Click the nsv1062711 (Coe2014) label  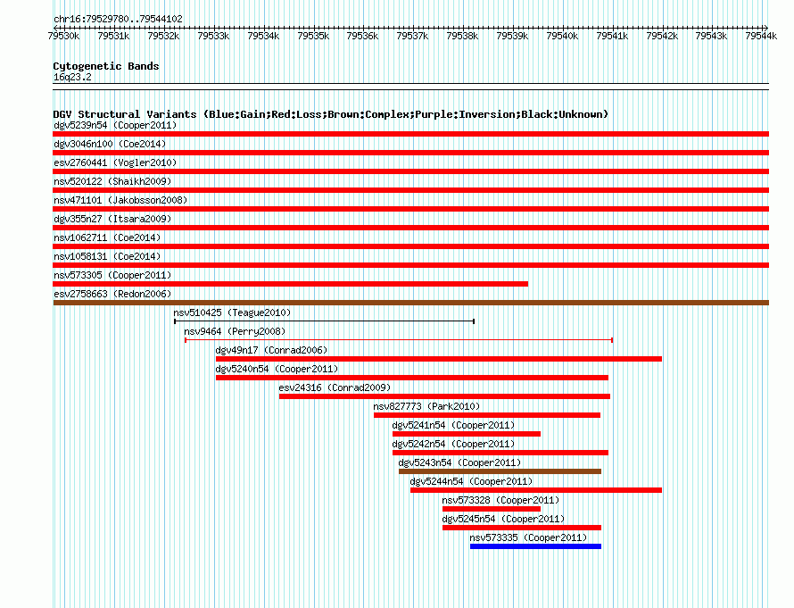click(107, 237)
